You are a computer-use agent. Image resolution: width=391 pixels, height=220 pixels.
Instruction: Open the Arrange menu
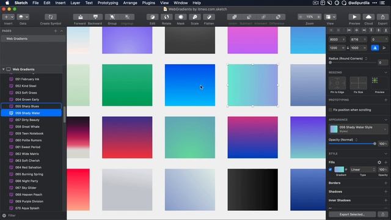pyautogui.click(x=130, y=3)
